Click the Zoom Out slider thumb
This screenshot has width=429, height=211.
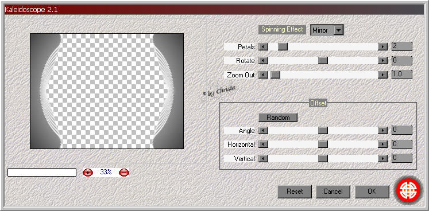[x=275, y=75]
